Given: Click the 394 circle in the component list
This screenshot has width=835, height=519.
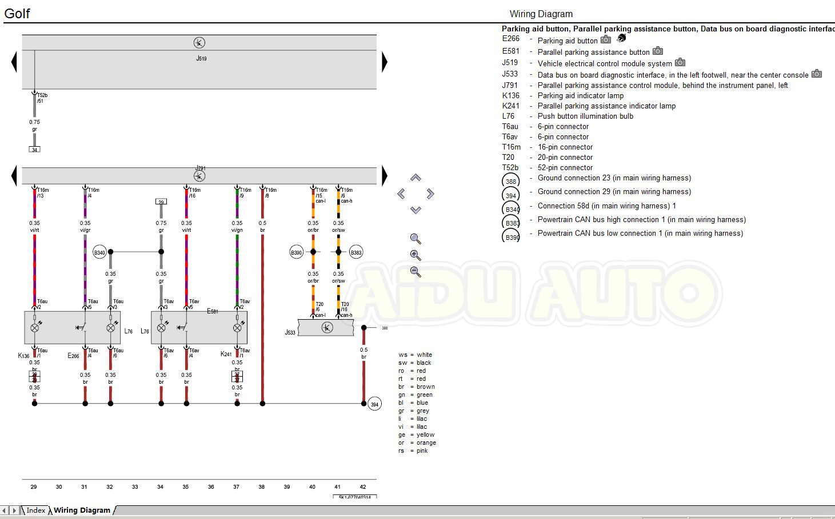Looking at the screenshot, I should click(510, 195).
